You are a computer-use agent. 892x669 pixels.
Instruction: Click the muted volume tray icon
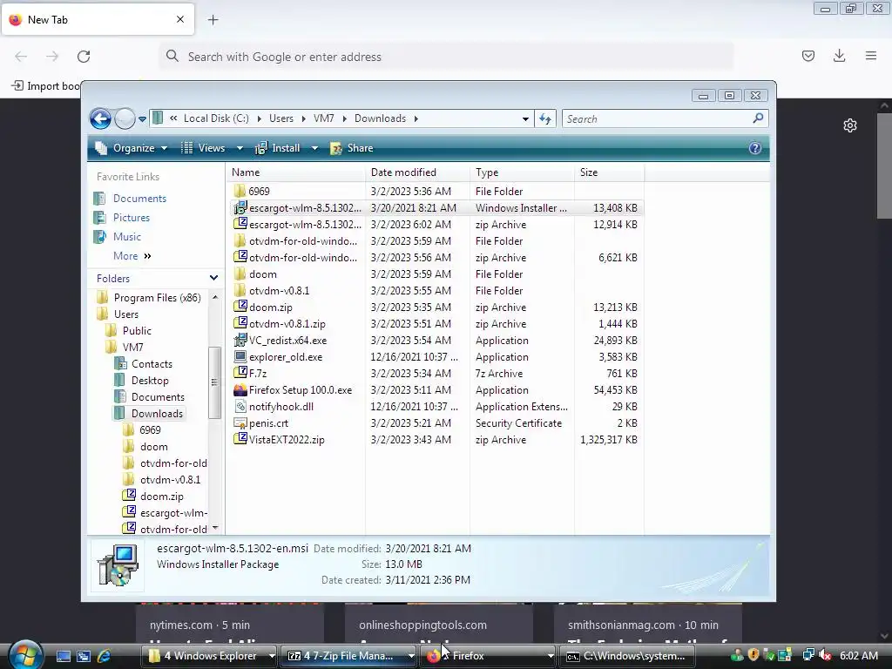tap(824, 656)
